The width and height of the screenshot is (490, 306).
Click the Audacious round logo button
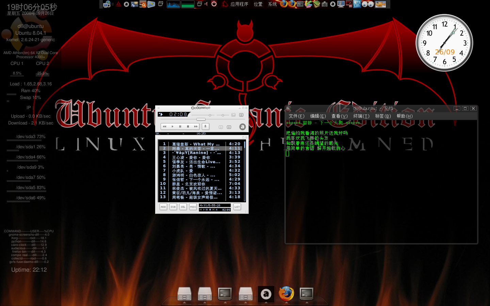(x=242, y=127)
